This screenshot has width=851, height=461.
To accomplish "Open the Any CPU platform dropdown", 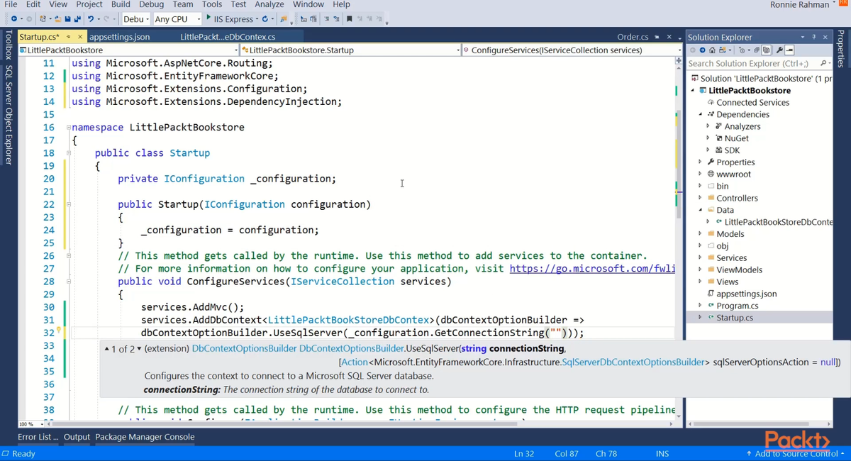I will (x=177, y=18).
